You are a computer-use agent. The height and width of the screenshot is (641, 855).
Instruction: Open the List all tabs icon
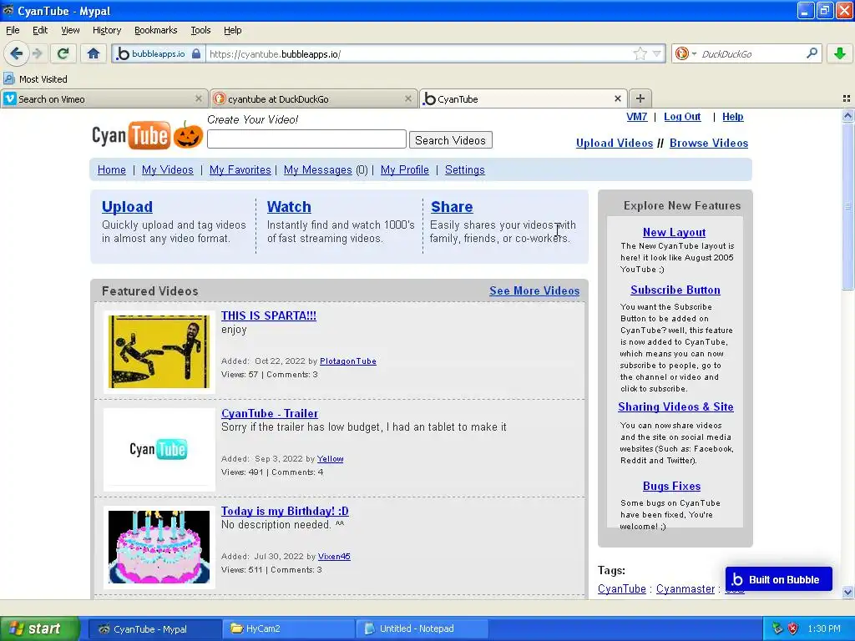pyautogui.click(x=847, y=98)
